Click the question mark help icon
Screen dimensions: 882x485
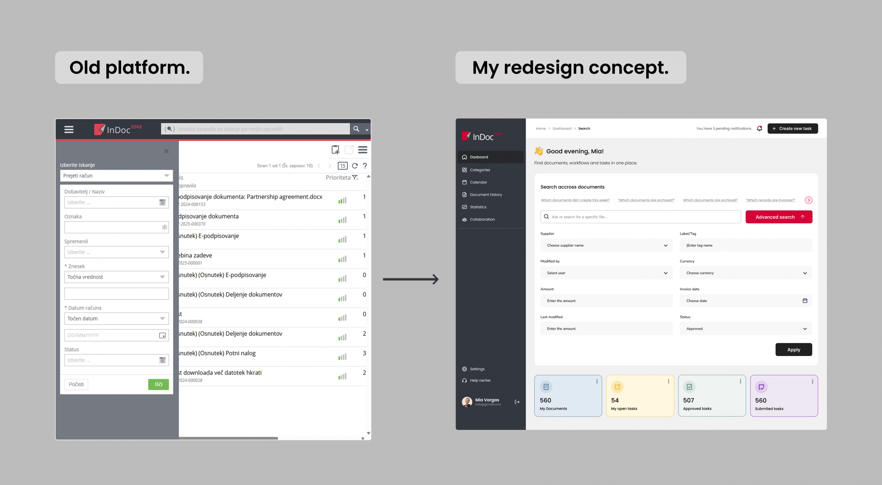[365, 166]
